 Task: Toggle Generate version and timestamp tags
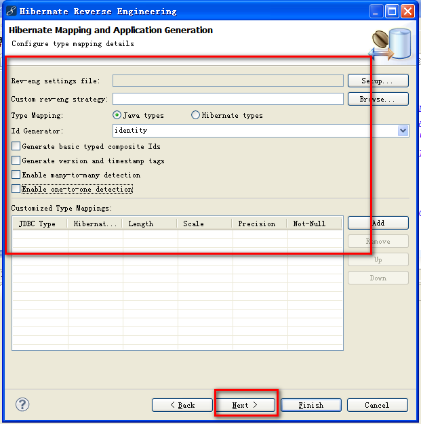16,161
